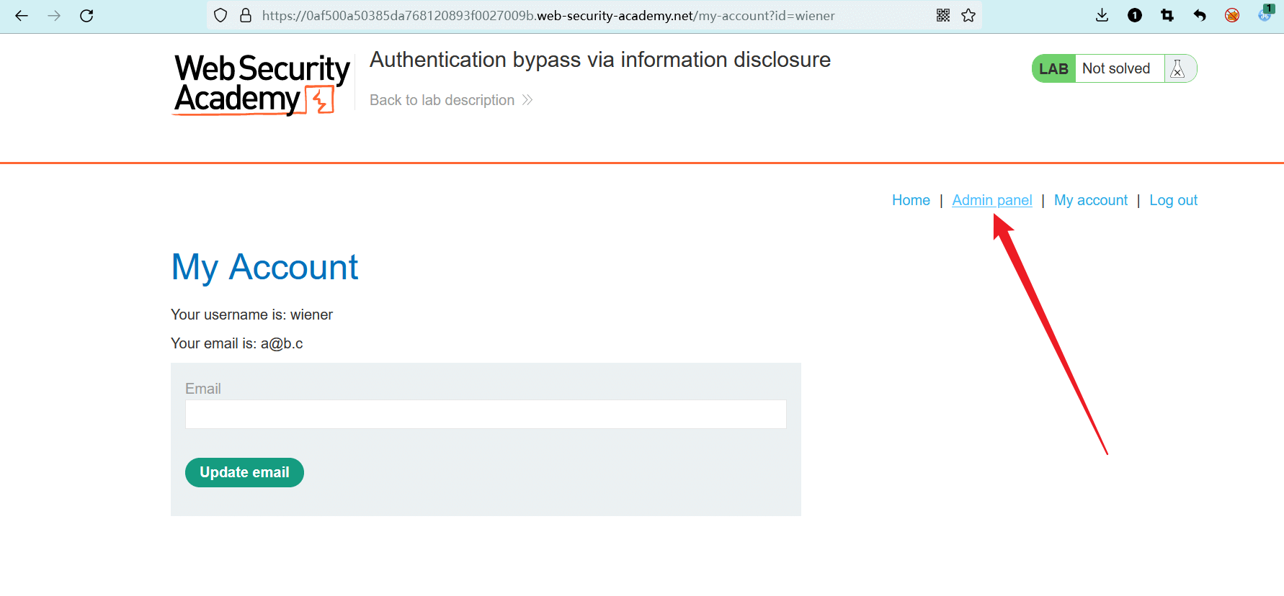Focus the Email input field
The height and width of the screenshot is (596, 1284).
coord(486,415)
